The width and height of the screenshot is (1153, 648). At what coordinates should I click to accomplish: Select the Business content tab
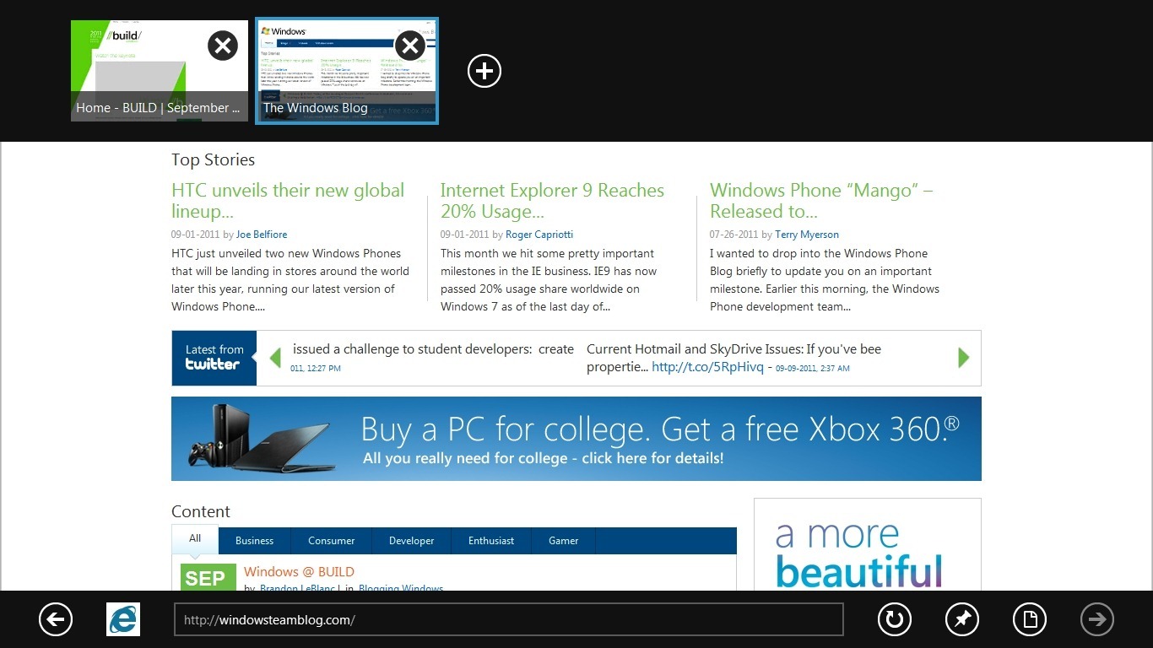pos(255,541)
